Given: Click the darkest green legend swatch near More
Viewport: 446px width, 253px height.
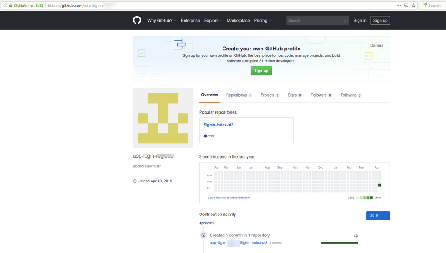Looking at the screenshot, I should tap(371, 198).
